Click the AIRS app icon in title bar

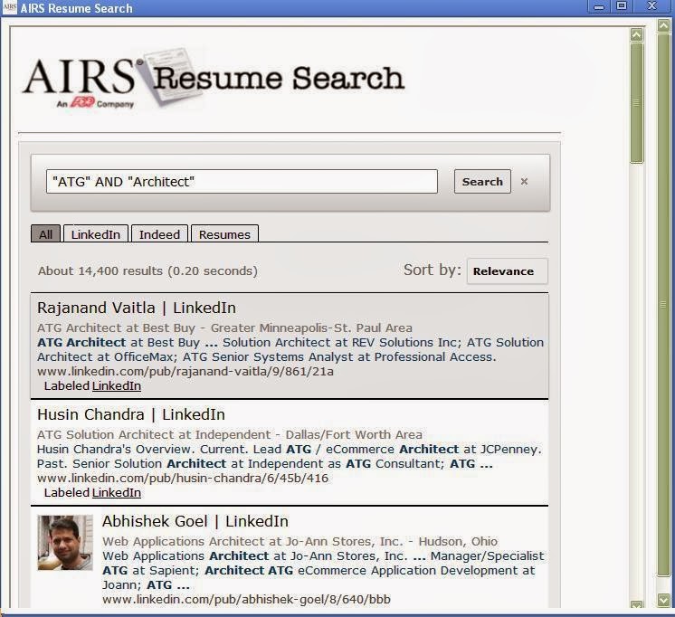[x=9, y=7]
